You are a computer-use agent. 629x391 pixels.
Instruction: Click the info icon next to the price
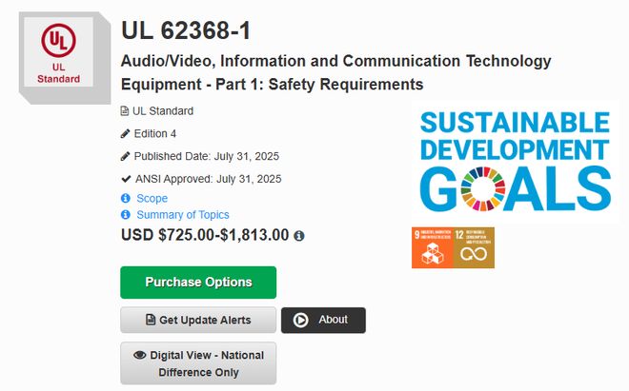(x=299, y=235)
